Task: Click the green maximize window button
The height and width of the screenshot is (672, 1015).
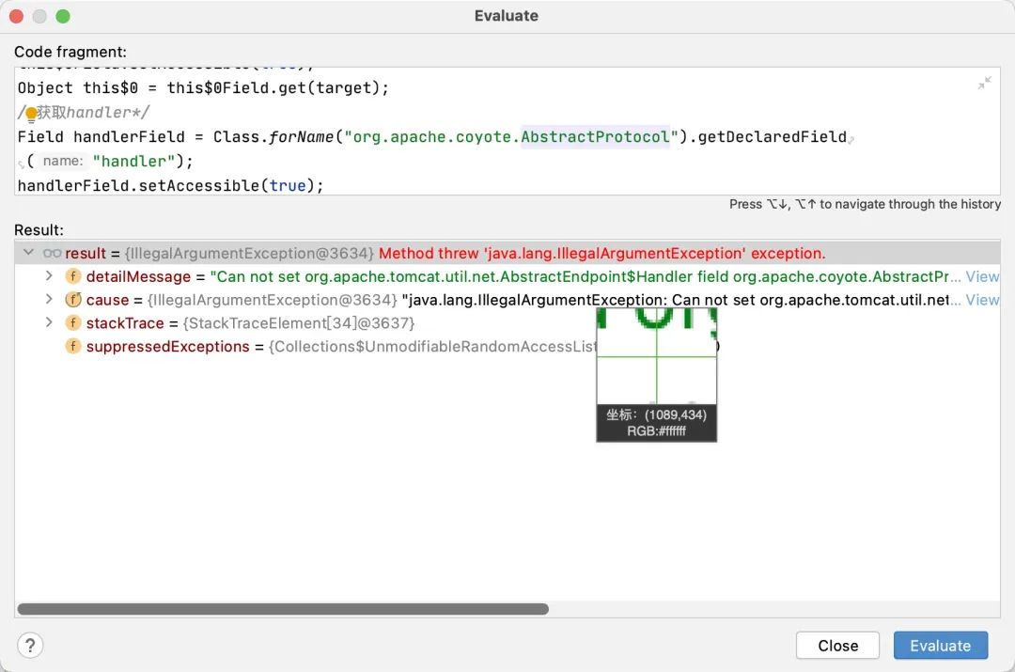Action: [63, 16]
